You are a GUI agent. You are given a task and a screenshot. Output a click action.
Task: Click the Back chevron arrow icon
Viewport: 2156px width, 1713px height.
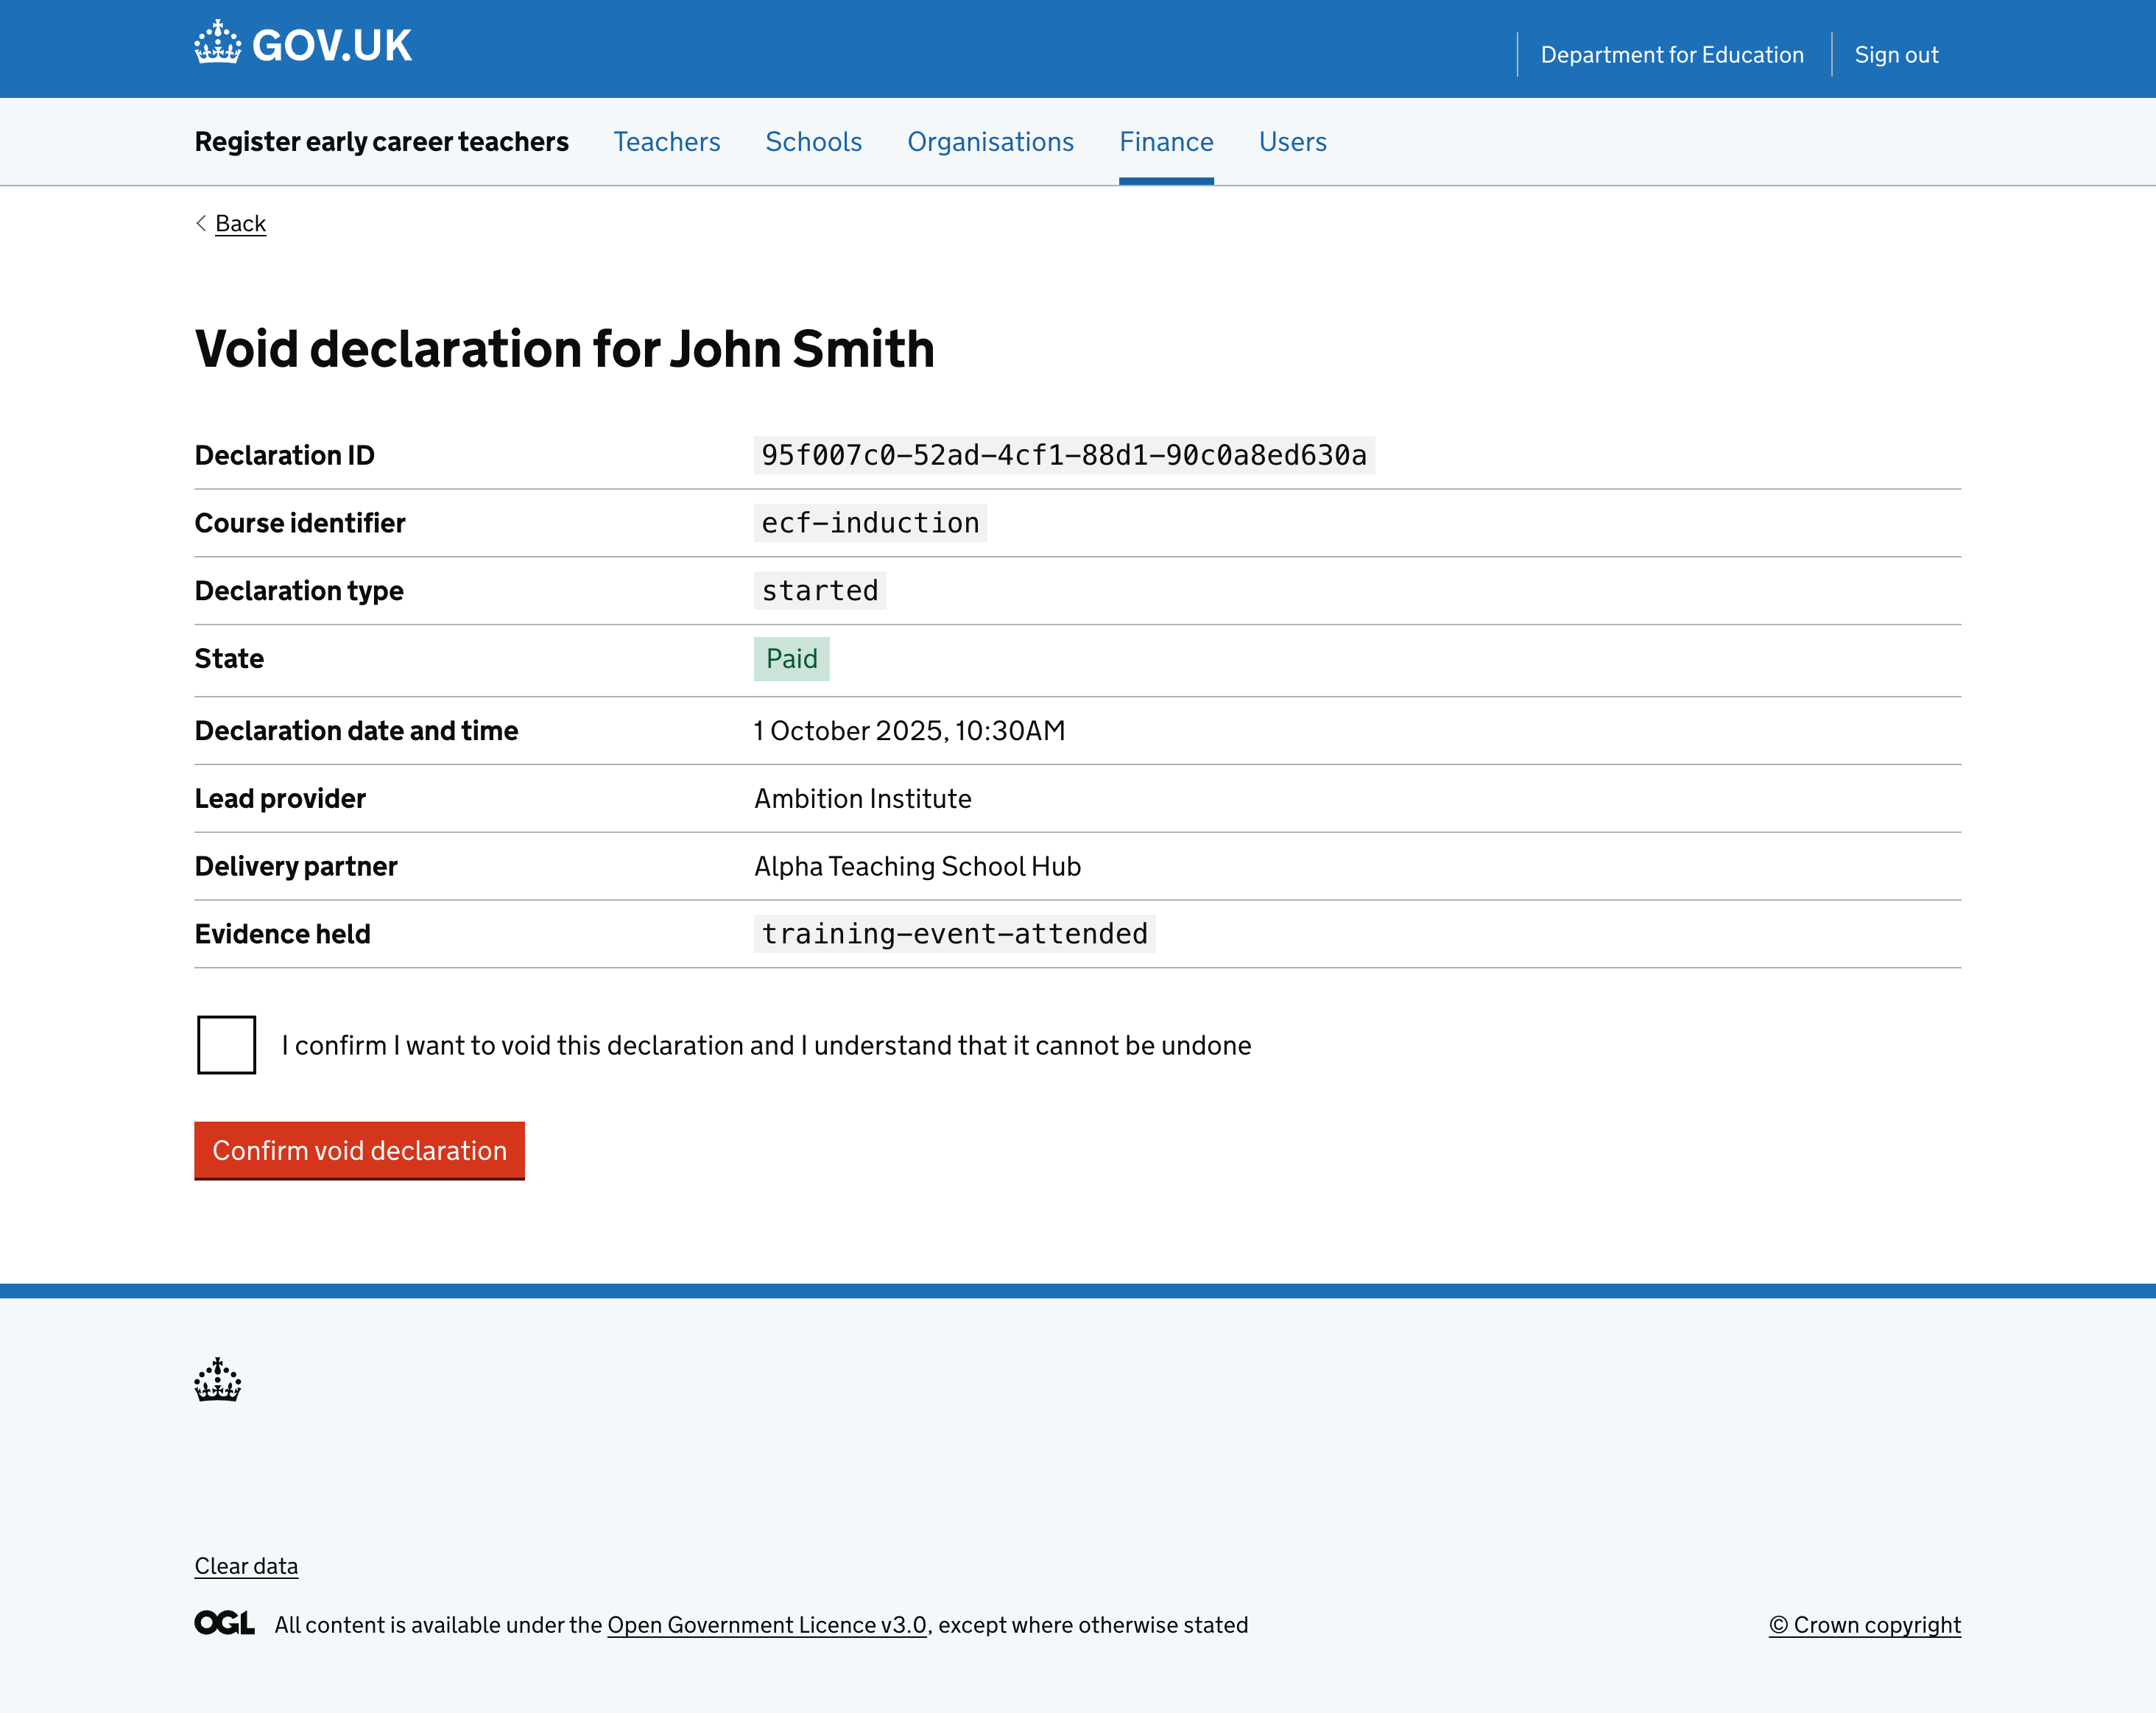(x=201, y=223)
